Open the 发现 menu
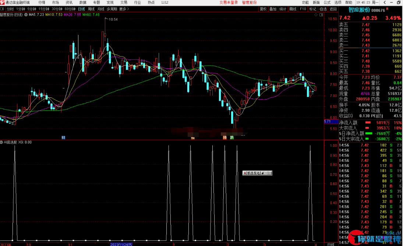The width and height of the screenshot is (403, 246). pos(110,2)
